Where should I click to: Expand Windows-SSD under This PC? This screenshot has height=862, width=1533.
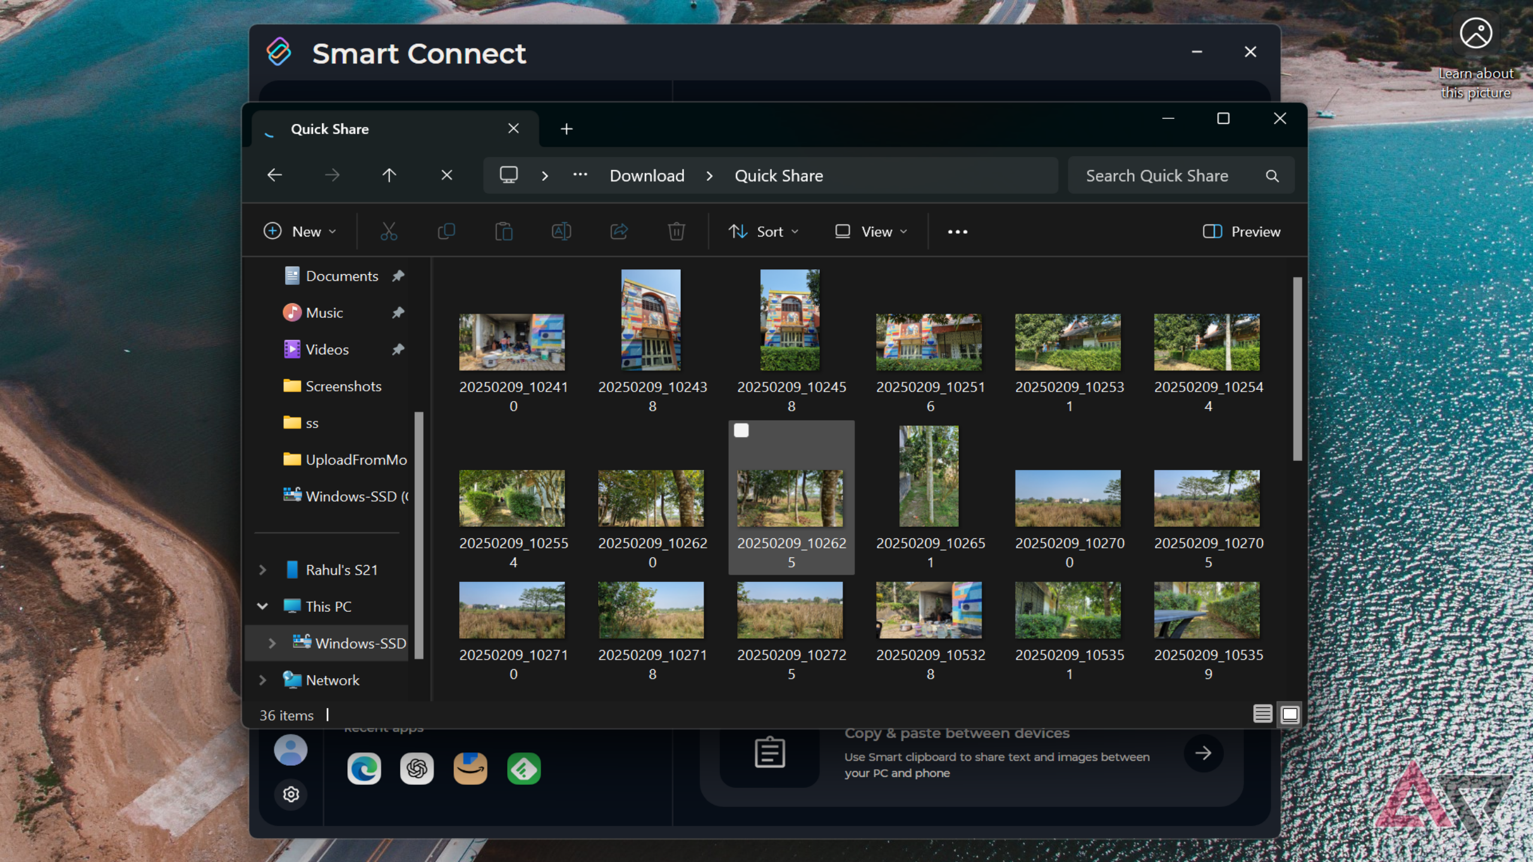[272, 643]
